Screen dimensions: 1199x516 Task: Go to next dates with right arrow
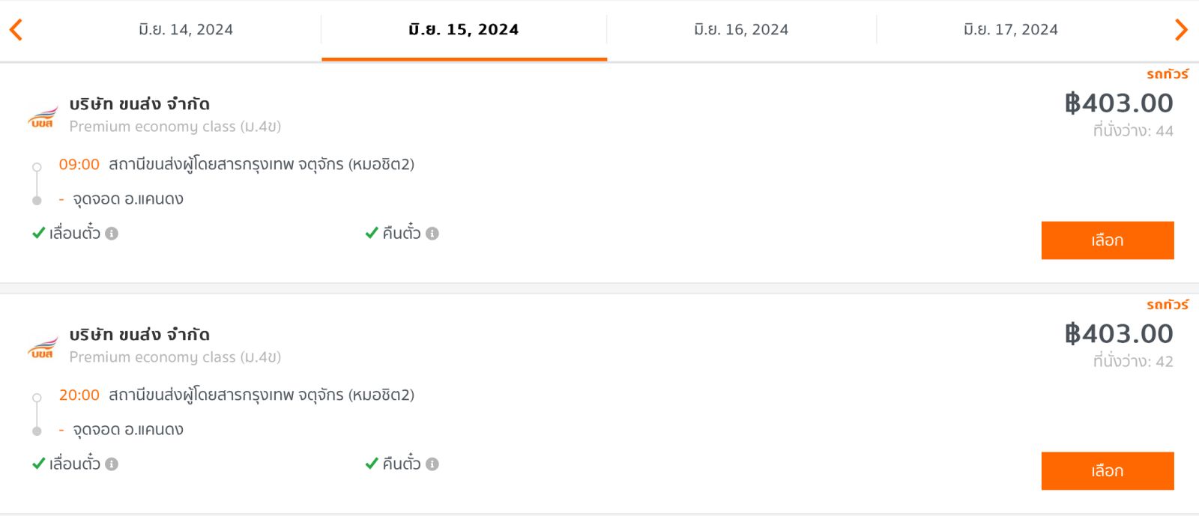[x=1181, y=29]
